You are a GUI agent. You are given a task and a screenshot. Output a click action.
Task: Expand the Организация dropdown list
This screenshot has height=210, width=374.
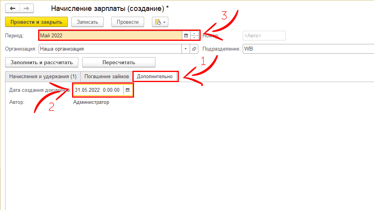(185, 49)
